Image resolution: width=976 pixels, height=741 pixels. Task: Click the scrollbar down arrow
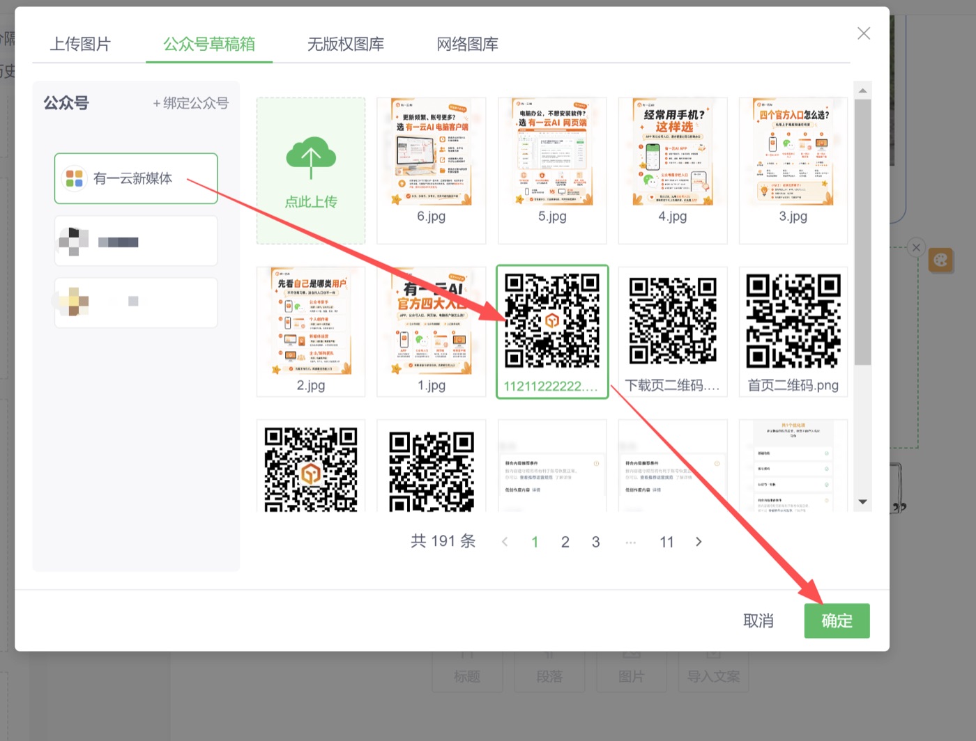coord(863,502)
